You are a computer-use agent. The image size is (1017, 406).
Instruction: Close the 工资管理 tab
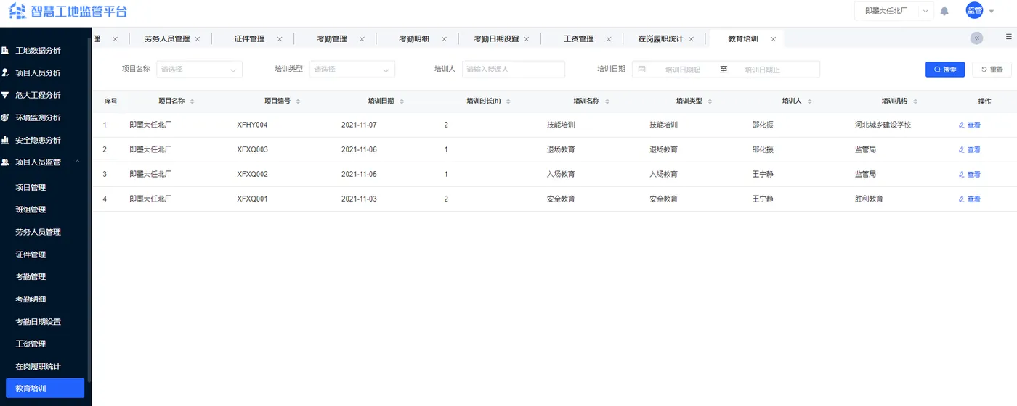point(609,39)
